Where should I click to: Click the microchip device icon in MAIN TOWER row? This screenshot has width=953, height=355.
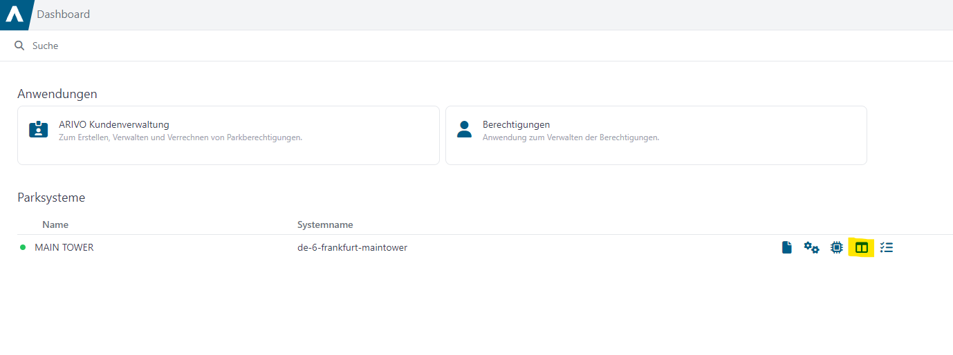837,247
